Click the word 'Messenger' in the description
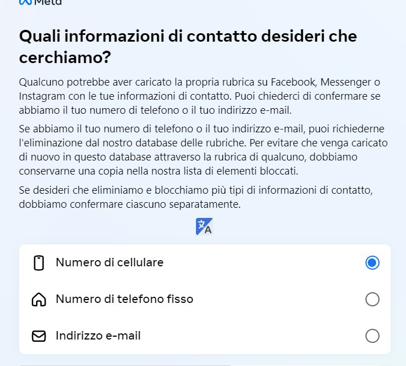 point(346,82)
